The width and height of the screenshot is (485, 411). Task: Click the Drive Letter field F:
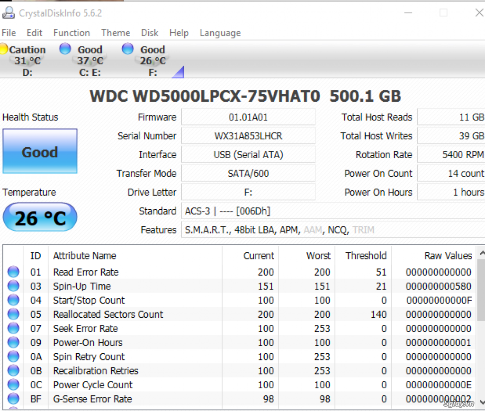(x=248, y=192)
